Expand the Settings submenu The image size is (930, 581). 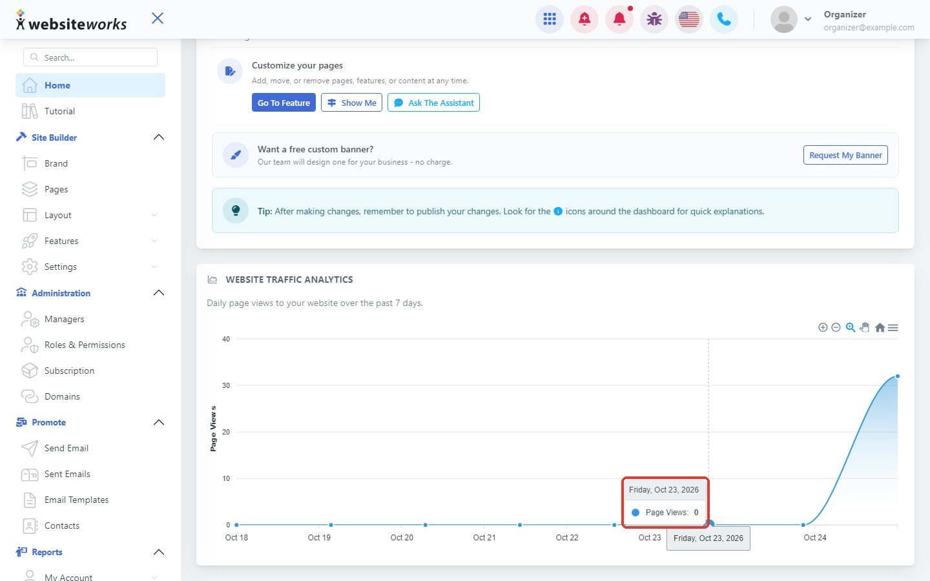tap(154, 267)
